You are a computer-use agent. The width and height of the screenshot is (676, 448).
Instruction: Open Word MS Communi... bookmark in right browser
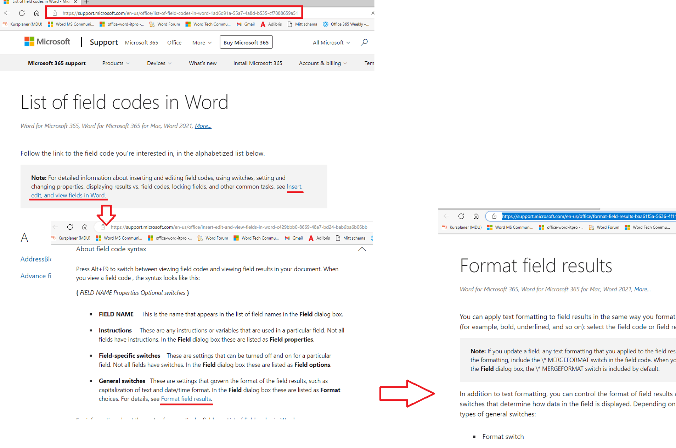510,228
